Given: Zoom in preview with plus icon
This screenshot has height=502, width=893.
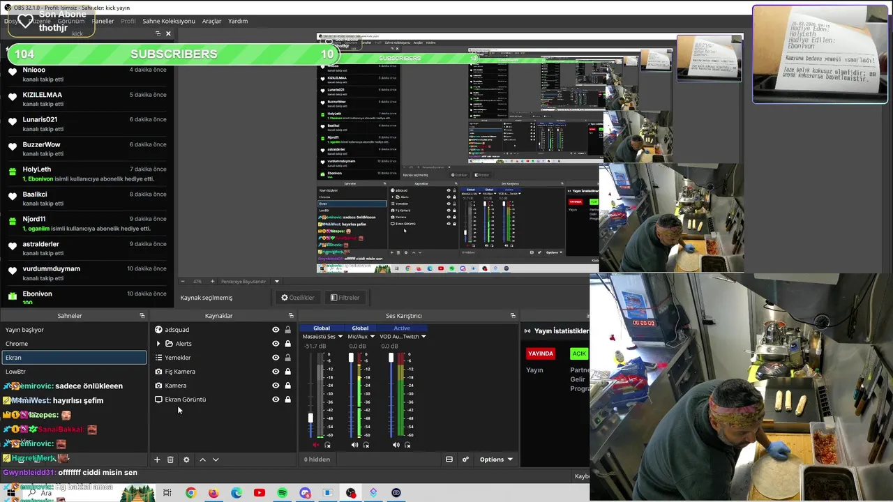Looking at the screenshot, I should (x=213, y=282).
